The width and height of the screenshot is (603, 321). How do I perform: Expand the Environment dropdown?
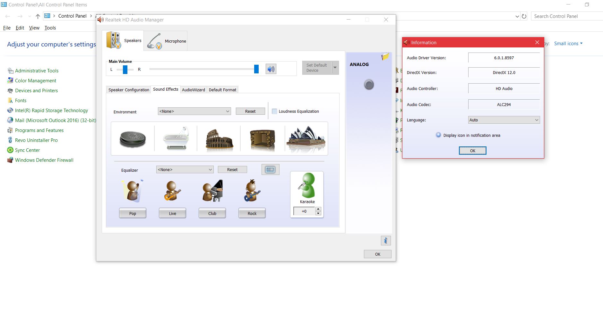tap(228, 111)
